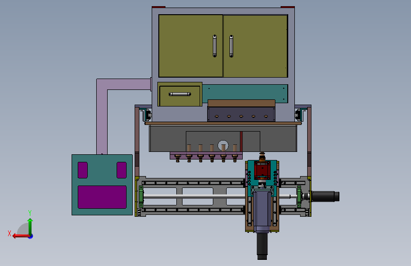The width and height of the screenshot is (411, 266).
Task: Select the left olive cabinet door
Action: [x=191, y=46]
